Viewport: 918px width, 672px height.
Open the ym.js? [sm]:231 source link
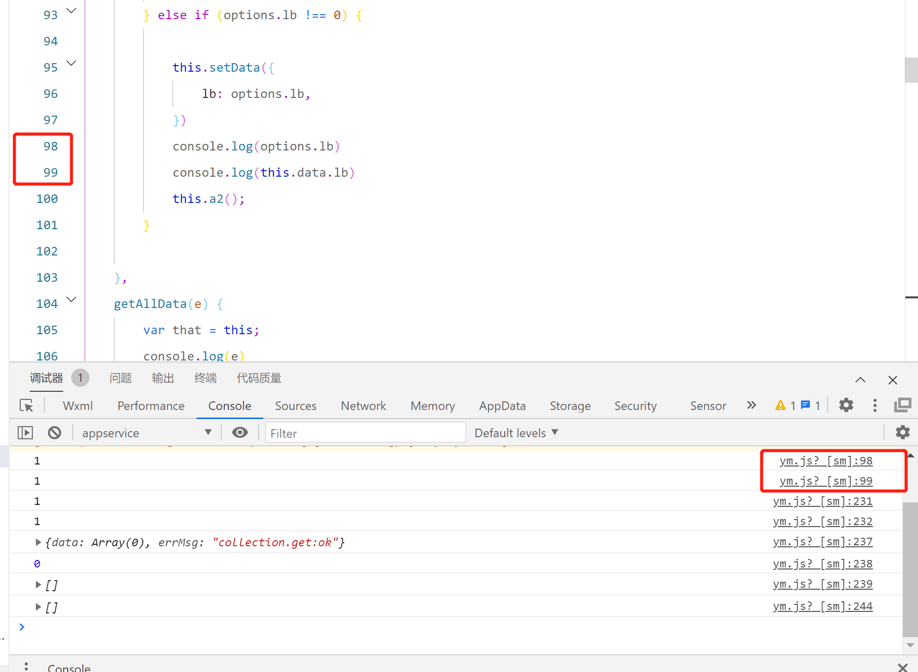[823, 501]
